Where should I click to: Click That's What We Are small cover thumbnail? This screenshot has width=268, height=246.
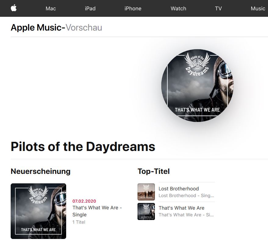pyautogui.click(x=146, y=211)
